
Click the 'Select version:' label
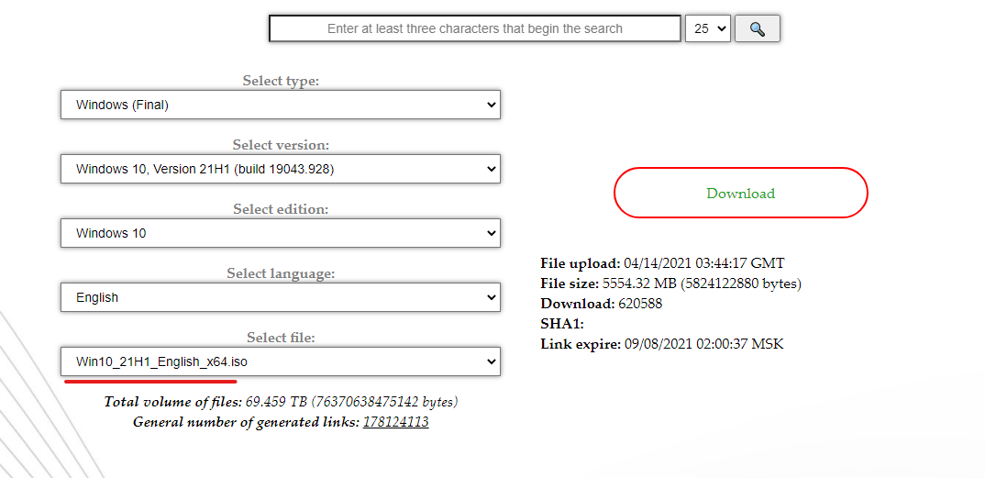[281, 145]
